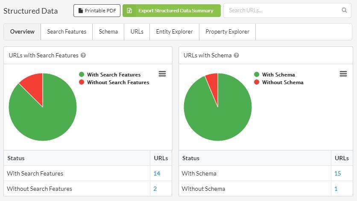Click the search magnifier icon

(344, 10)
